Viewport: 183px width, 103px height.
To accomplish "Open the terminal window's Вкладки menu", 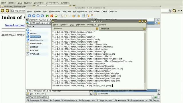I will [91, 25].
